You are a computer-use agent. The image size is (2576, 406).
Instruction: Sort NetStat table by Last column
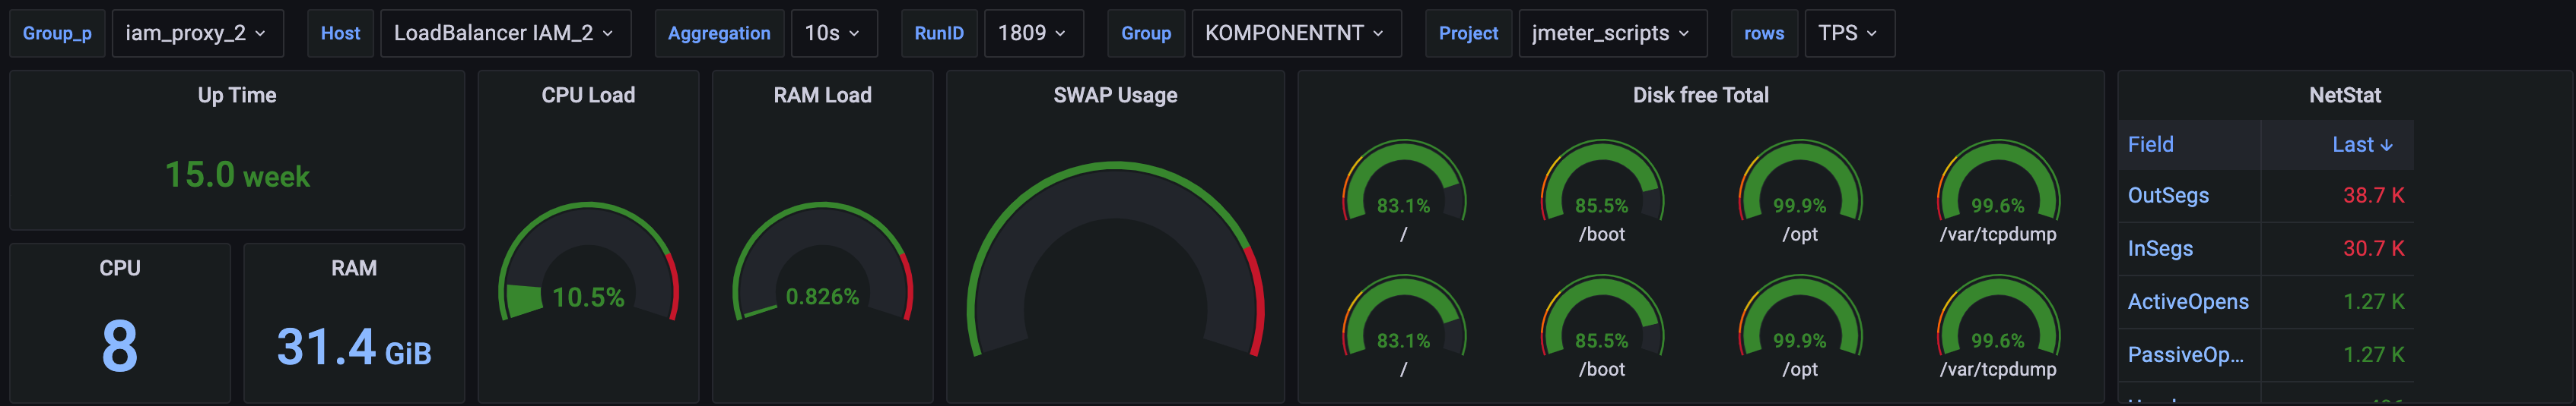point(2362,145)
